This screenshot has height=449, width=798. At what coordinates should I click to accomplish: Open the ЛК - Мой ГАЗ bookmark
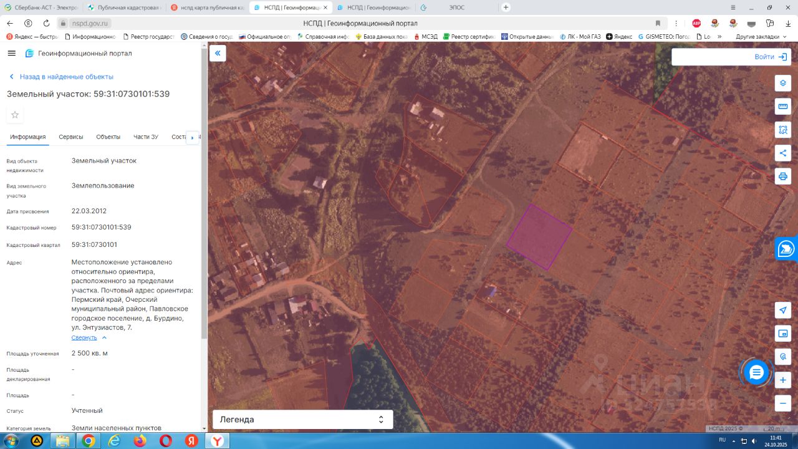click(x=580, y=37)
